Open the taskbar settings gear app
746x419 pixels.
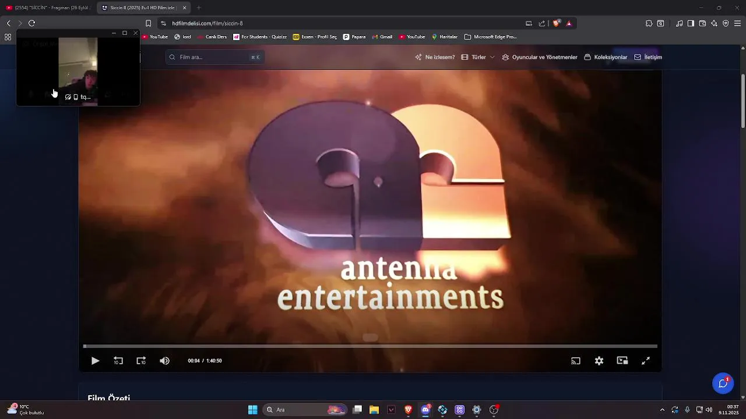tap(477, 410)
